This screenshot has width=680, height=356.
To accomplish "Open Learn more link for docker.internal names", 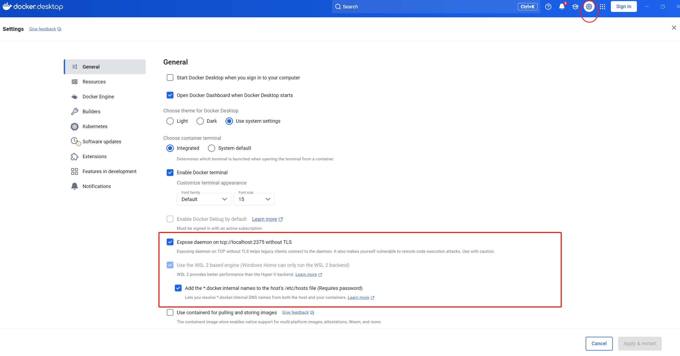I will [359, 297].
